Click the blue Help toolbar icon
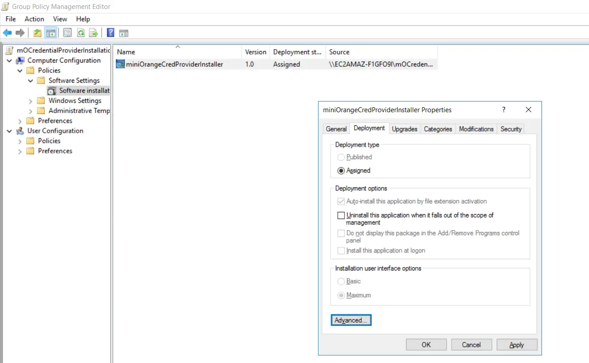The image size is (589, 363). pyautogui.click(x=111, y=33)
